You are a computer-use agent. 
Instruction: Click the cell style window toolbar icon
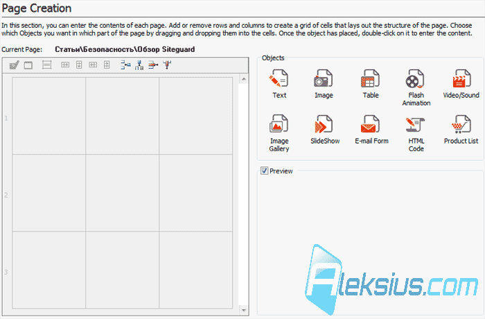pos(28,65)
